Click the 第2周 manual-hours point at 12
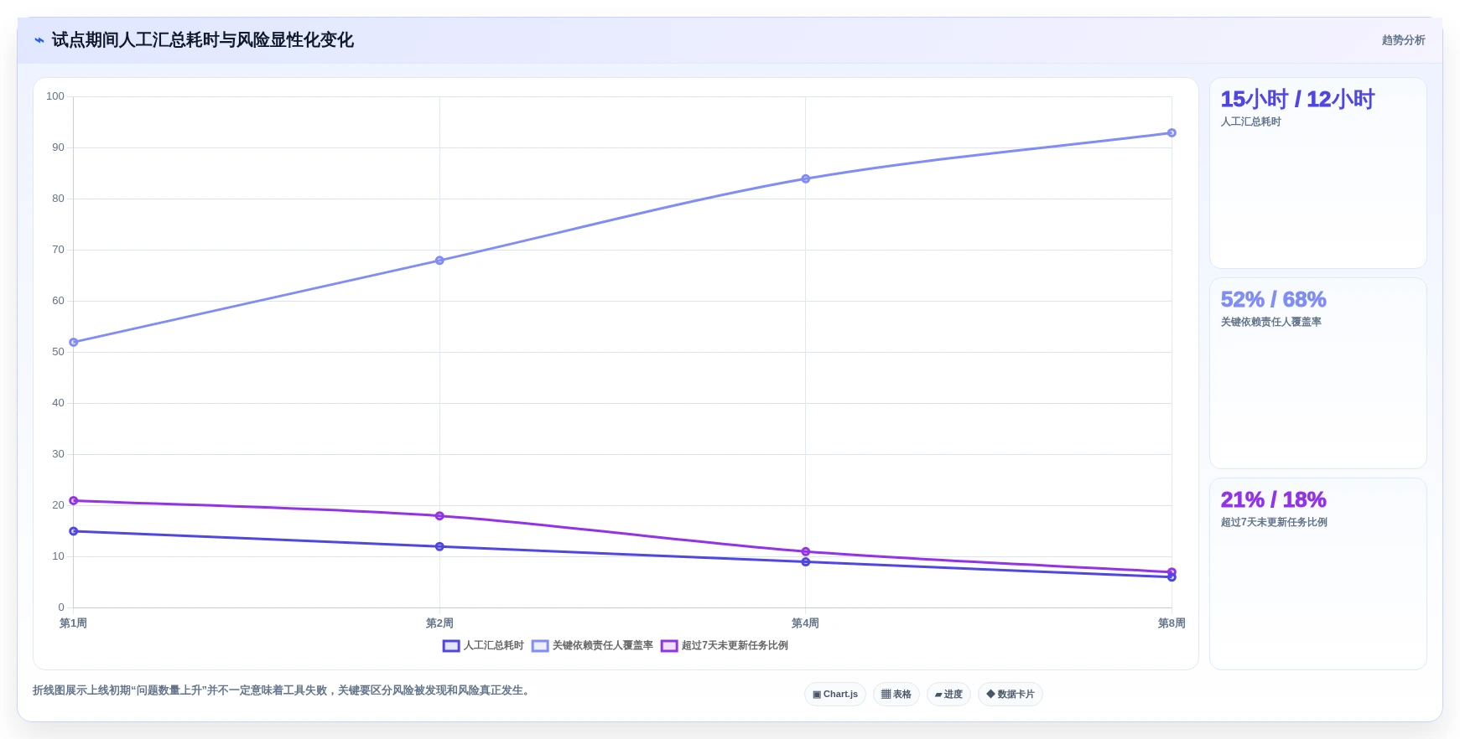The height and width of the screenshot is (739, 1460). pos(439,547)
